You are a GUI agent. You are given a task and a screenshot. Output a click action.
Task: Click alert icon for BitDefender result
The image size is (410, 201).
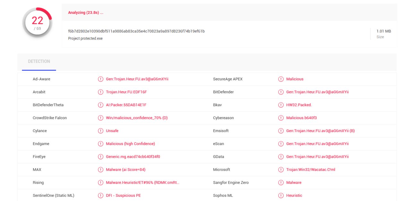[x=281, y=92]
